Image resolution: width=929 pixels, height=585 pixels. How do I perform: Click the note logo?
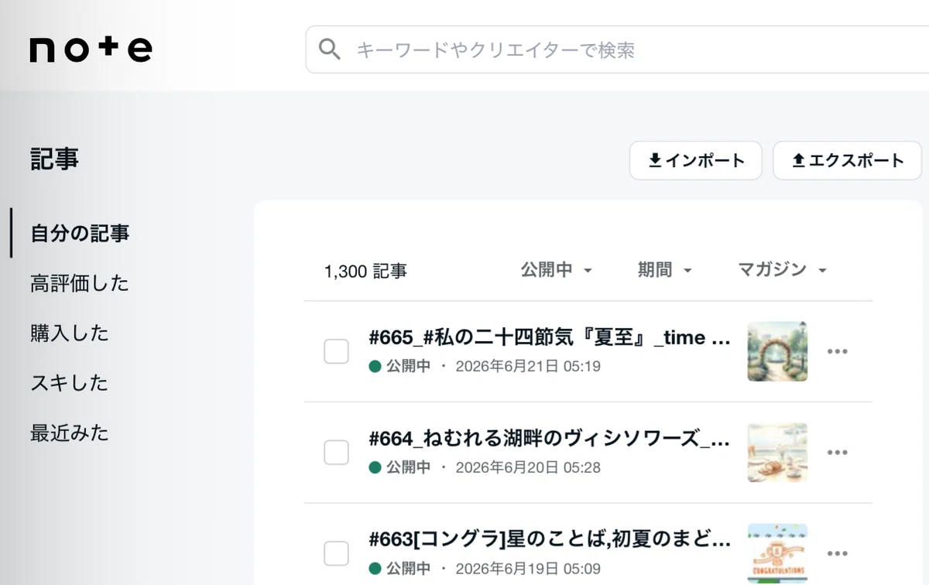coord(91,50)
